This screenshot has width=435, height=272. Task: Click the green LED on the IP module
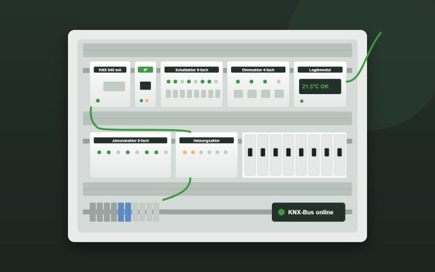pyautogui.click(x=141, y=100)
